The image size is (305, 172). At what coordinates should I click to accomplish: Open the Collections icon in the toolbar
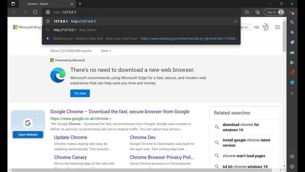[x=257, y=12]
